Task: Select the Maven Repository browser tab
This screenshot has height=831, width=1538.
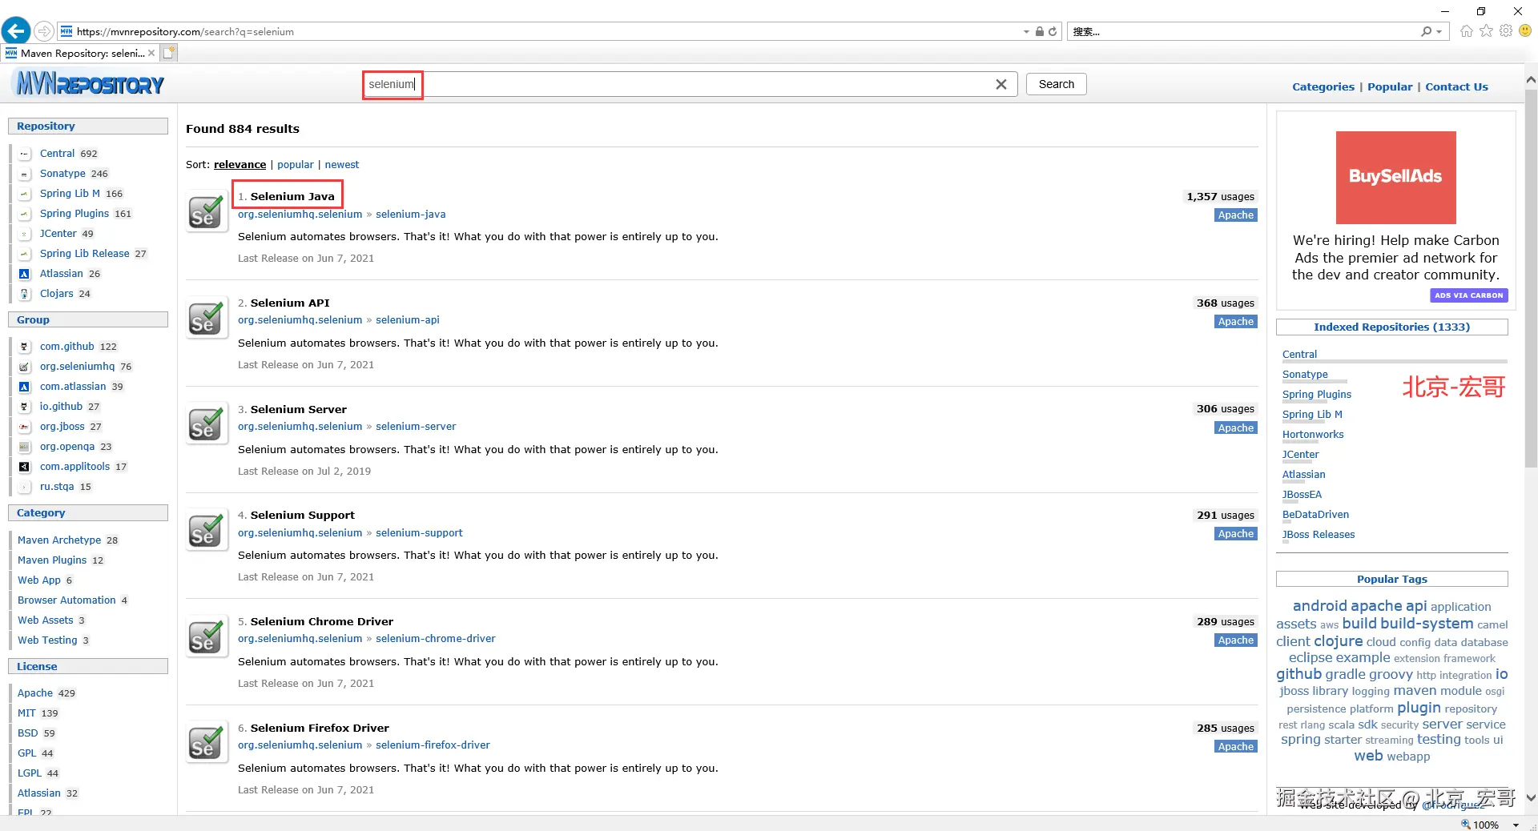Action: click(79, 53)
